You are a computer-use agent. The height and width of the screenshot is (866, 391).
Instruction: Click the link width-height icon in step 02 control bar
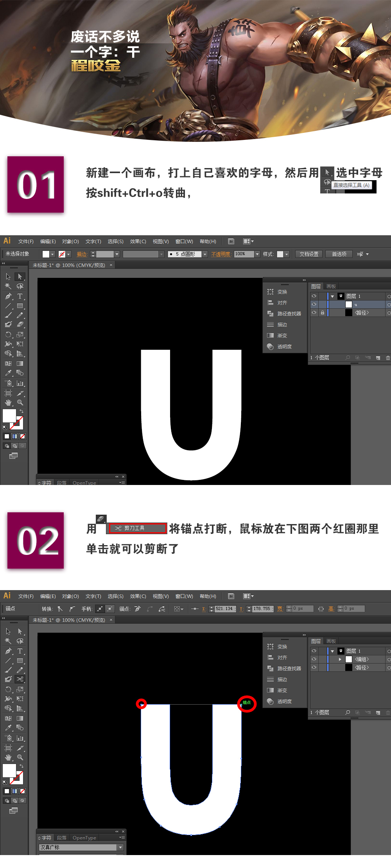point(321,608)
